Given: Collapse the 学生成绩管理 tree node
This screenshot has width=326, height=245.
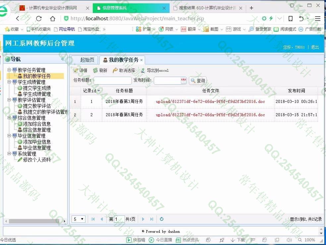Looking at the screenshot, I should point(9,82).
